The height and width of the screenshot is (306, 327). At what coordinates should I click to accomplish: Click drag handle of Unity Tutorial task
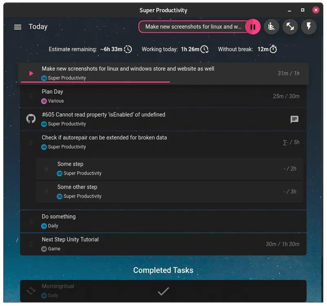click(31, 244)
